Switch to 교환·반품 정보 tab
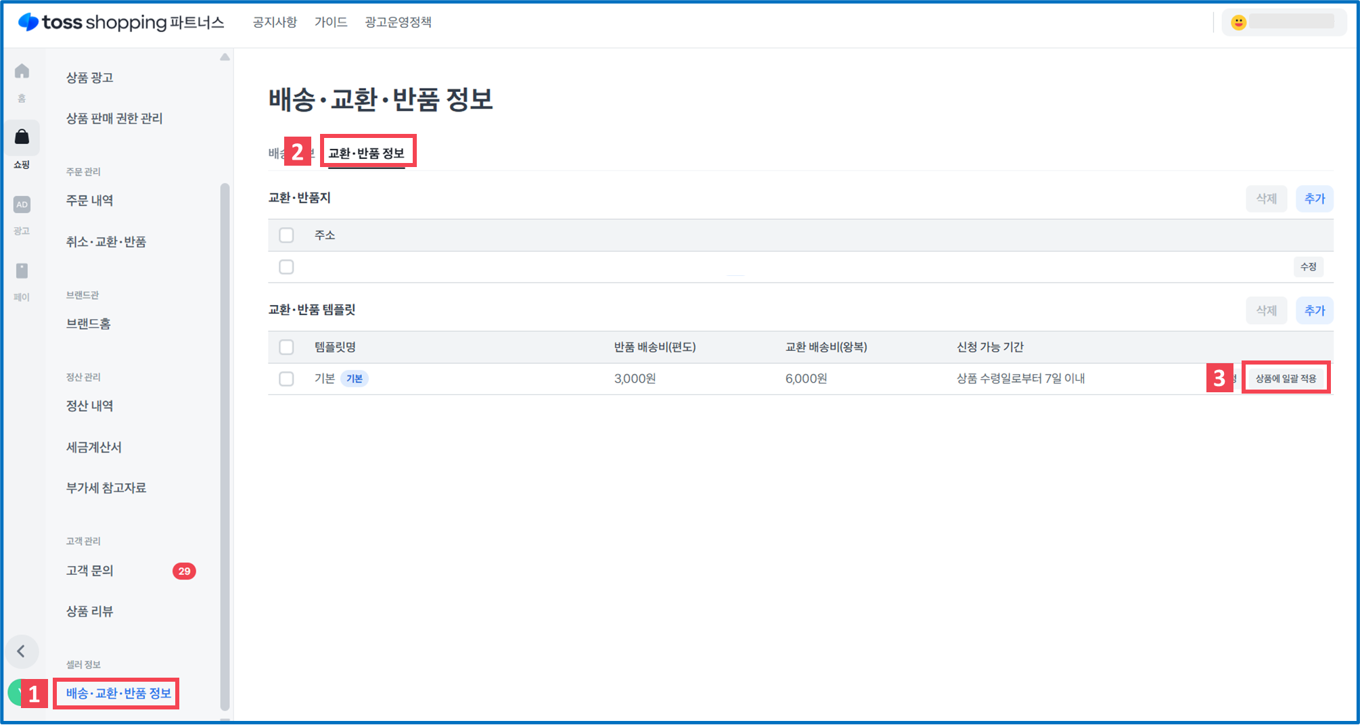 pyautogui.click(x=366, y=154)
